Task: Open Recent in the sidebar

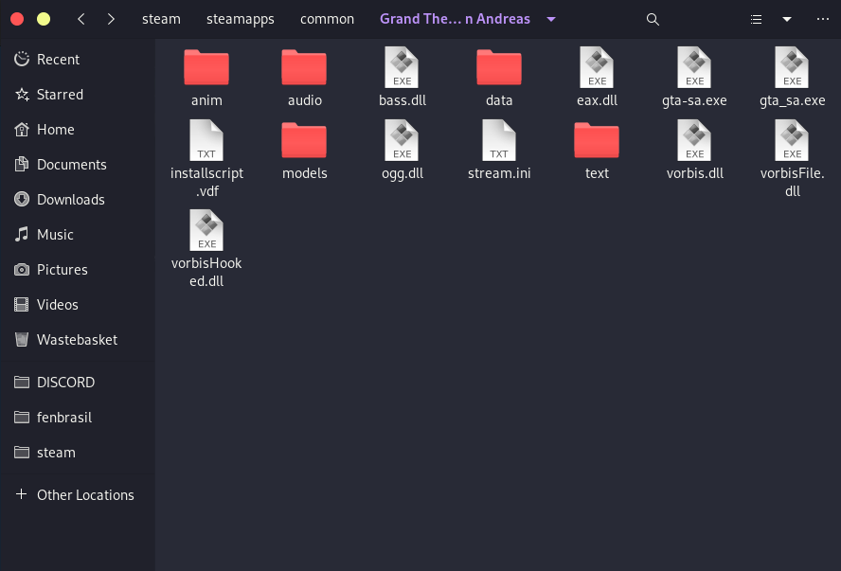Action: tap(78, 59)
